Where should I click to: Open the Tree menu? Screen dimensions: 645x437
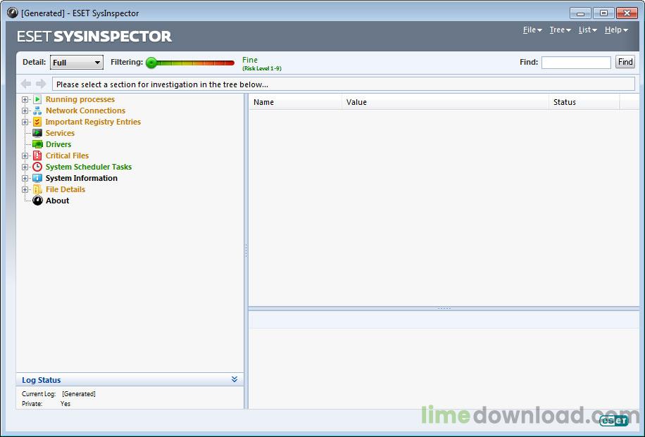pos(561,30)
